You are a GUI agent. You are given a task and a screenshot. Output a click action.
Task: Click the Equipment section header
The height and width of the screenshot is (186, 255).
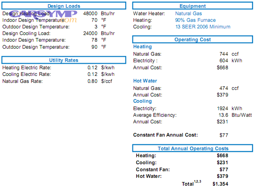point(193,6)
